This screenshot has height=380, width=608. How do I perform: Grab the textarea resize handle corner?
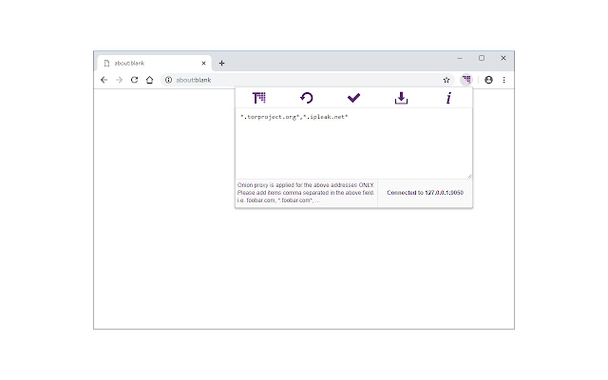469,176
